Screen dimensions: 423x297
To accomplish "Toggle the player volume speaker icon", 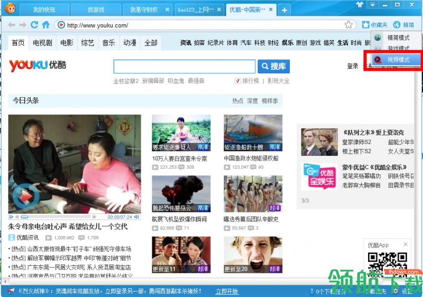I will point(137,217).
